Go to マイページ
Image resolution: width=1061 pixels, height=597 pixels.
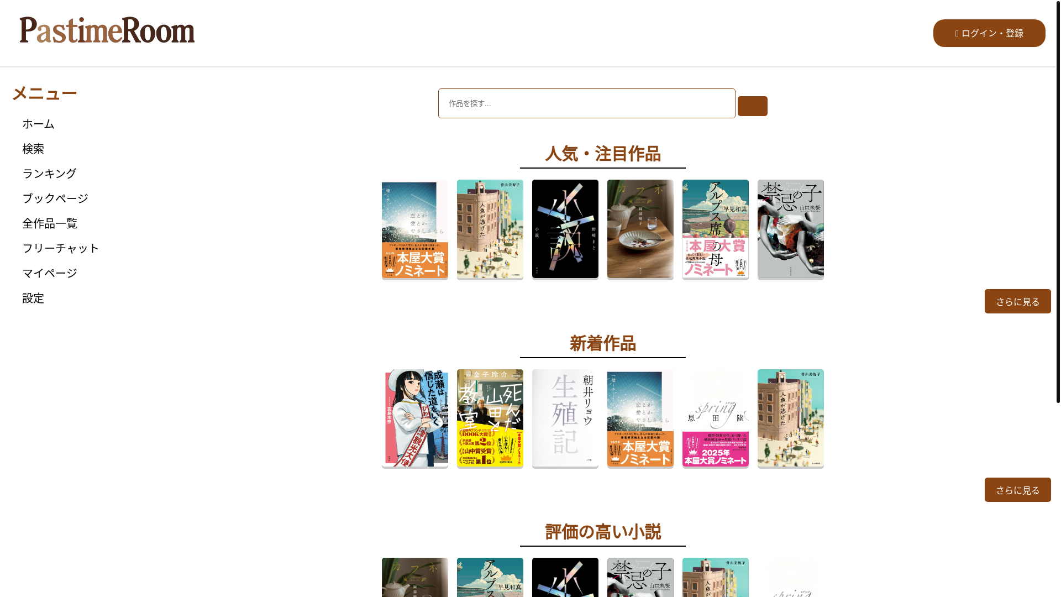click(x=50, y=273)
